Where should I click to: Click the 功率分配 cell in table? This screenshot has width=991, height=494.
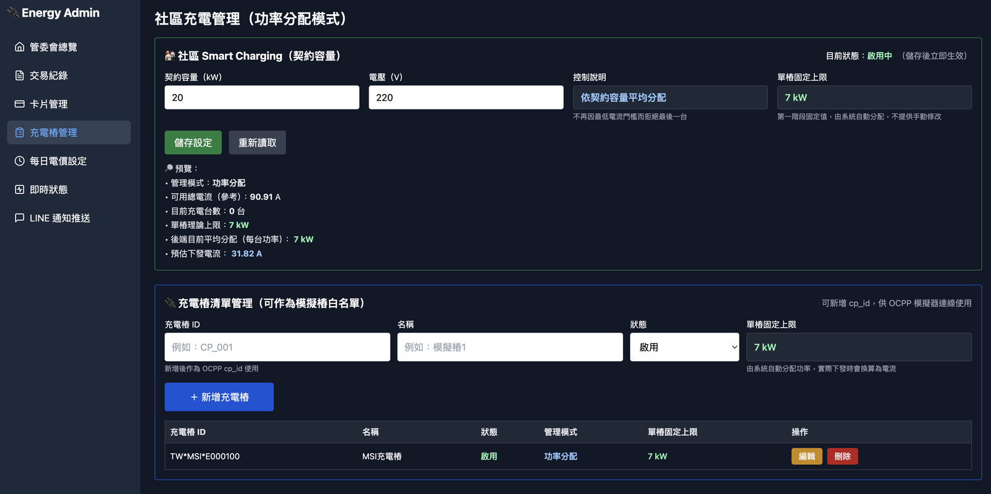pos(561,456)
